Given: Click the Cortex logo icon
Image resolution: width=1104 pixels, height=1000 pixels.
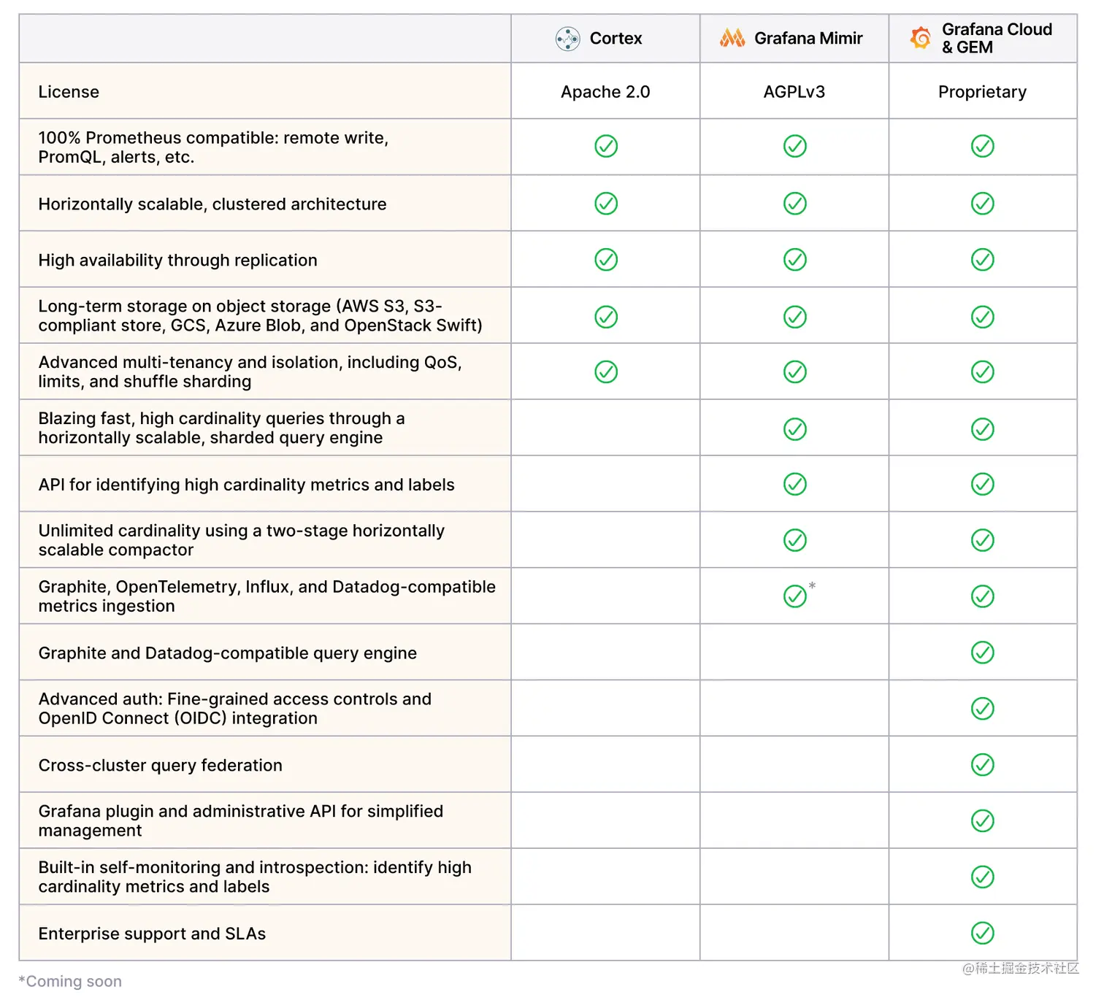Looking at the screenshot, I should coord(567,39).
